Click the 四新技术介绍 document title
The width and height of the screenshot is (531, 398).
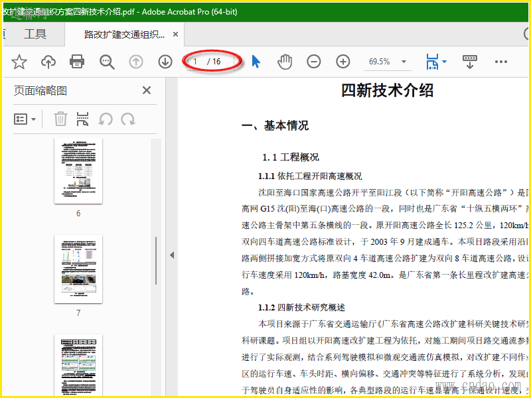(x=387, y=90)
